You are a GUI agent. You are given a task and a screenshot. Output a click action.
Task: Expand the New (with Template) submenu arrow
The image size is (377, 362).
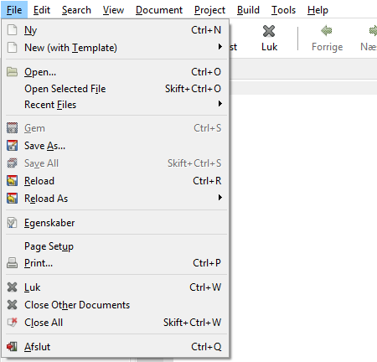point(220,47)
